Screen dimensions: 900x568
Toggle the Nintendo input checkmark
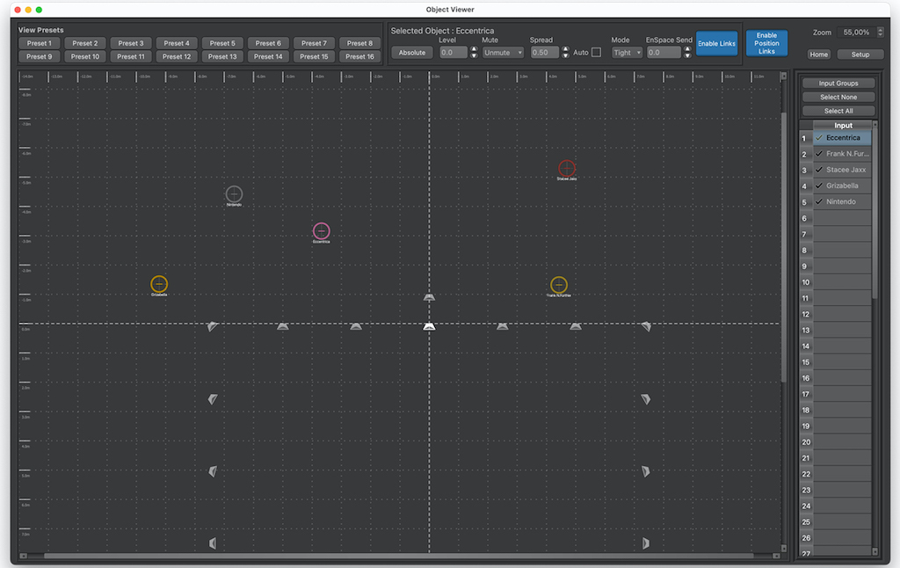tap(819, 202)
